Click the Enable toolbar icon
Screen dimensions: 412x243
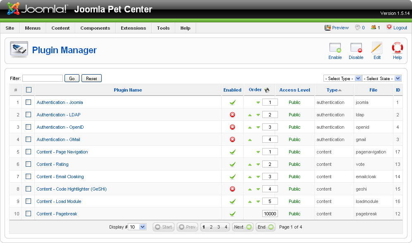[x=335, y=48]
